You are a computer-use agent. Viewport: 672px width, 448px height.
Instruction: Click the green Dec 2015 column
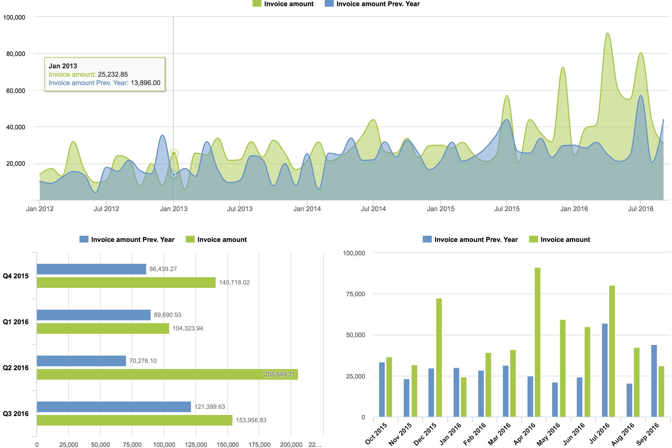pyautogui.click(x=439, y=357)
